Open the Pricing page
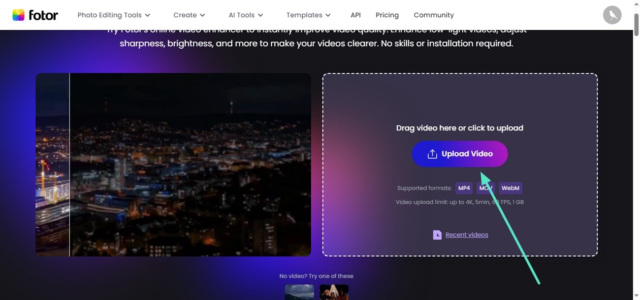Viewport: 640px width, 300px height. click(x=387, y=15)
